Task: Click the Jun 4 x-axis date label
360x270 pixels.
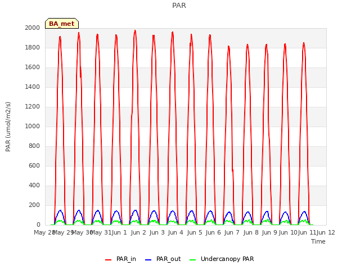Action: tap(175, 232)
